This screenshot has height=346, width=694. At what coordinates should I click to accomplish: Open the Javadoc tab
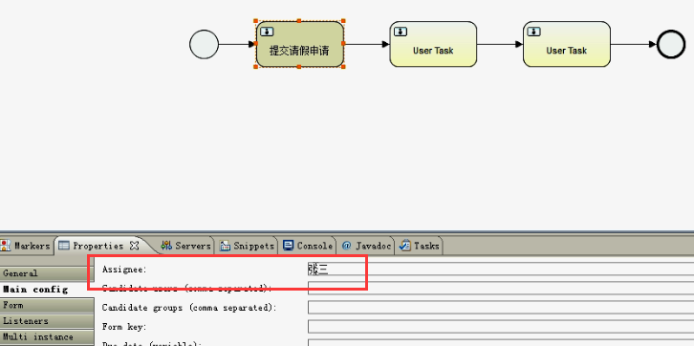pyautogui.click(x=367, y=246)
